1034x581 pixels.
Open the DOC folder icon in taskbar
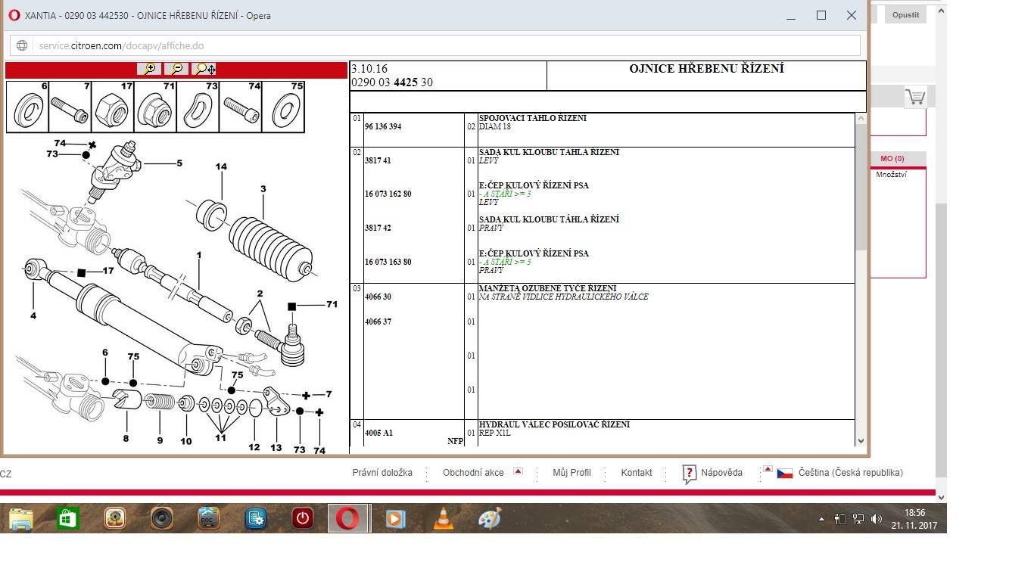pos(209,519)
